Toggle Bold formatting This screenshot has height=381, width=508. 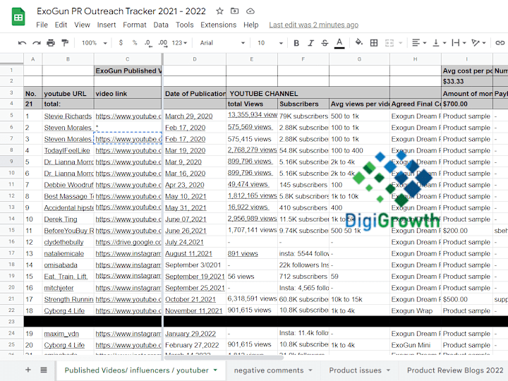click(296, 43)
